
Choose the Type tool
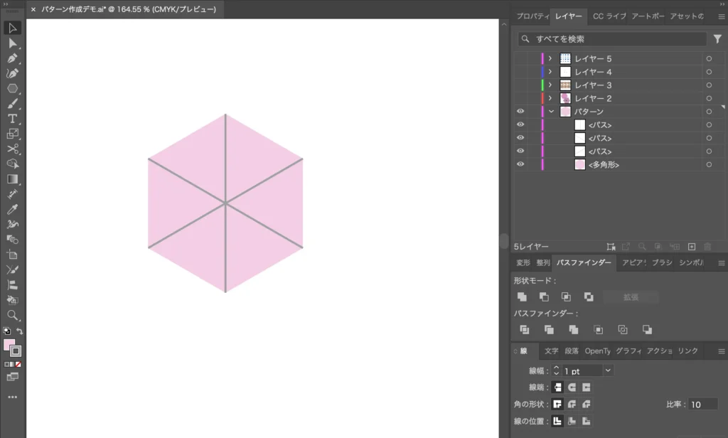click(x=12, y=118)
